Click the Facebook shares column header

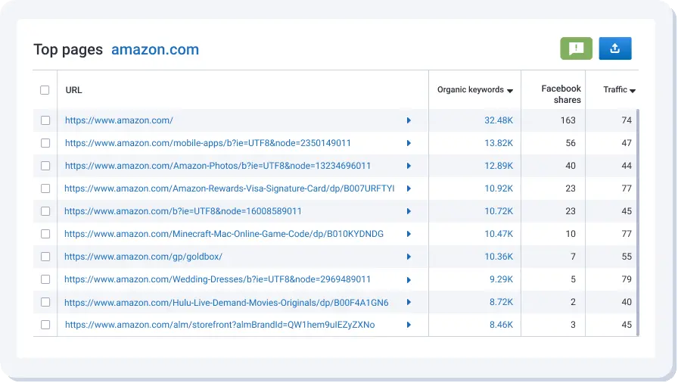(x=561, y=95)
